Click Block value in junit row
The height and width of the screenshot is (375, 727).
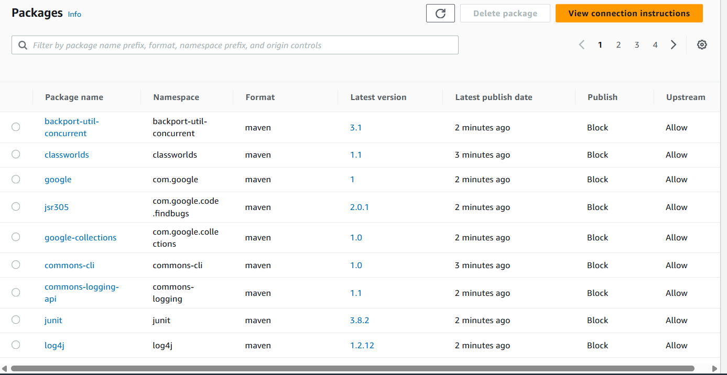(x=598, y=321)
